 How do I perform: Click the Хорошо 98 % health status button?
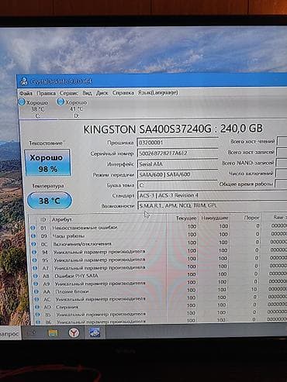coord(47,163)
